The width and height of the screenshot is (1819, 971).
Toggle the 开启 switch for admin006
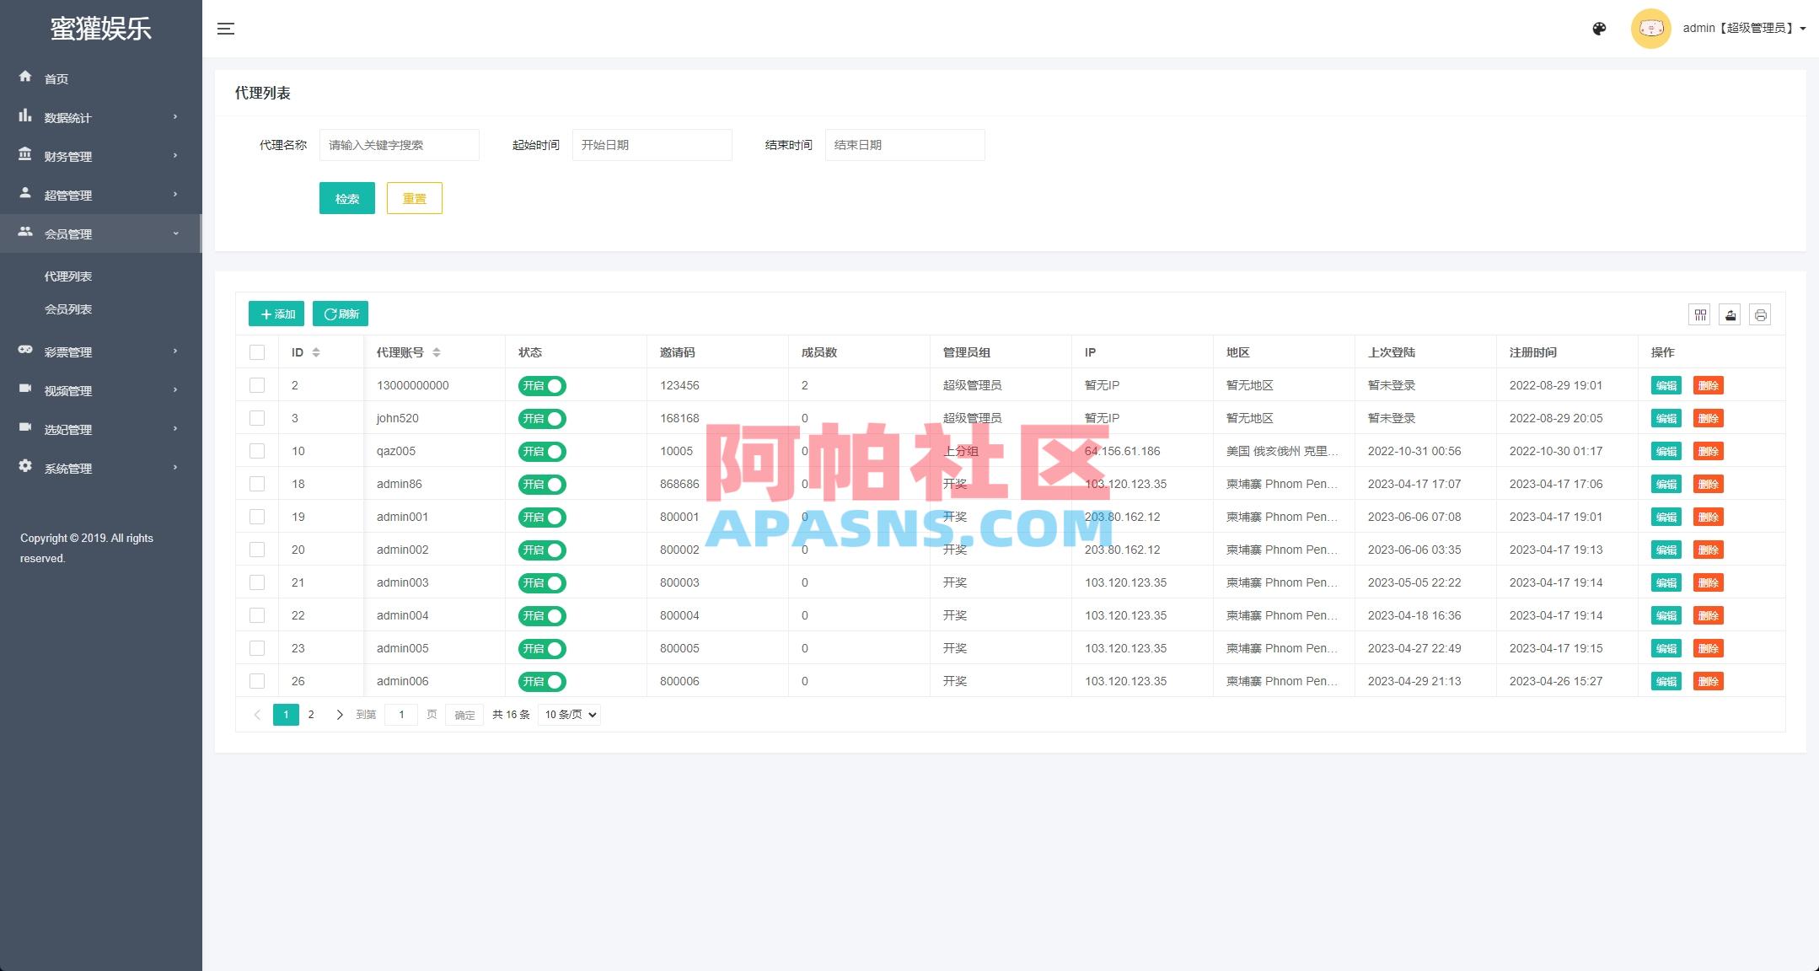[x=541, y=681]
